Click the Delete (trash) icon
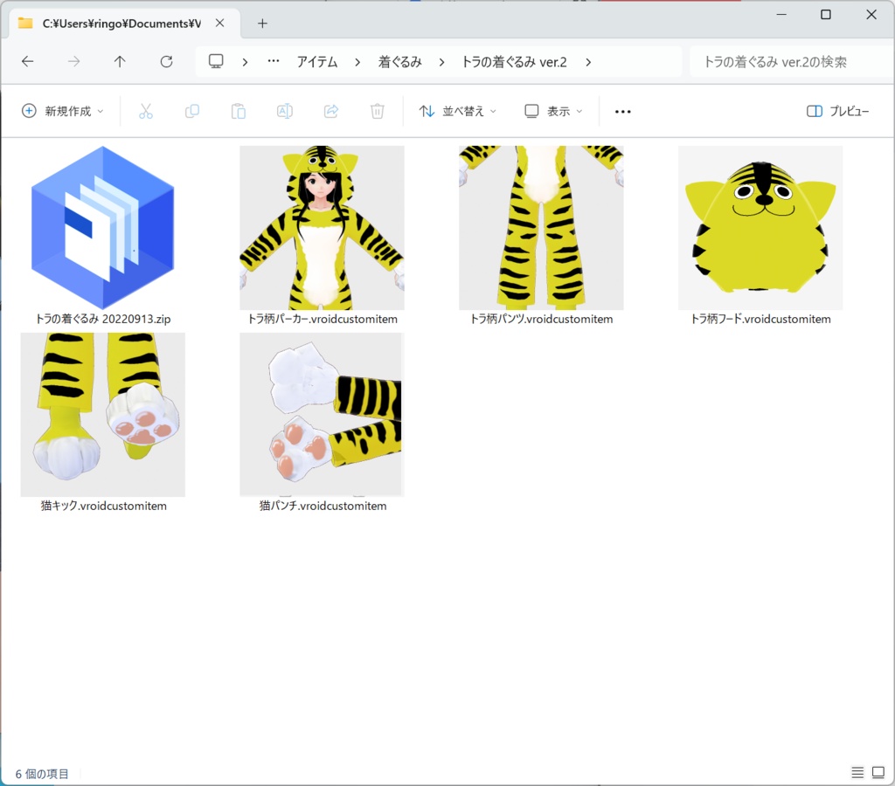This screenshot has height=786, width=895. click(x=377, y=111)
